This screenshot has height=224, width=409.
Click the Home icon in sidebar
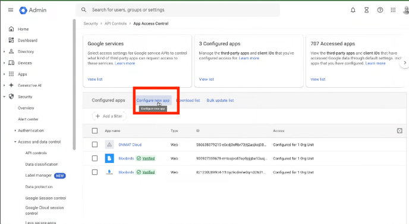[11, 29]
